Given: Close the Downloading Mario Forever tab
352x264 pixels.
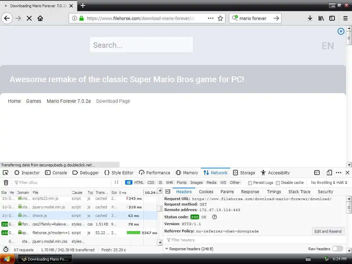Looking at the screenshot, I should coord(71,6).
